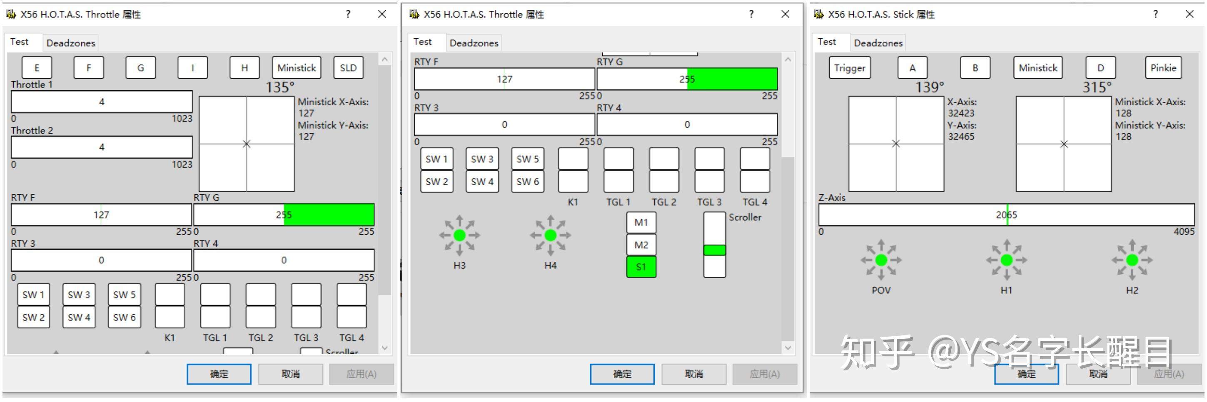This screenshot has width=1207, height=402.
Task: Click the D button indicator in Stick window
Action: 1101,68
